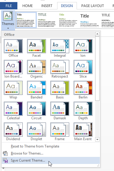Apply the Depth theme
This screenshot has width=114, height=171.
(x=83, y=109)
